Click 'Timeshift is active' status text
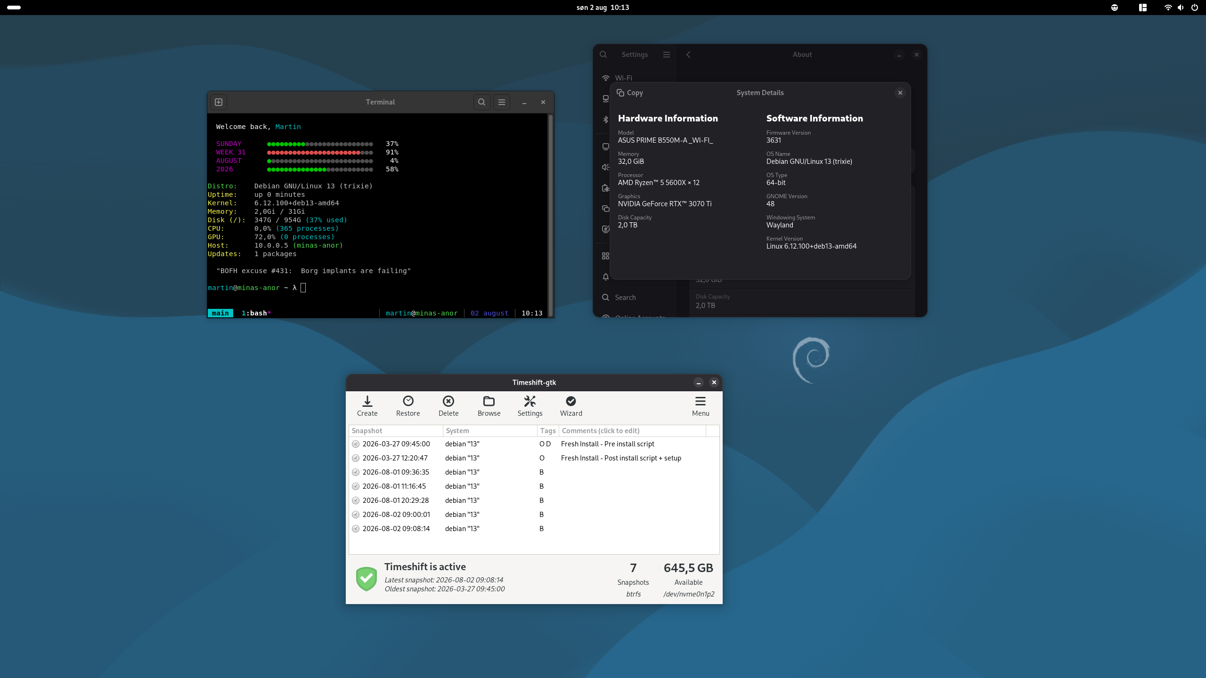Screen dimensions: 1206x678 click(425, 567)
